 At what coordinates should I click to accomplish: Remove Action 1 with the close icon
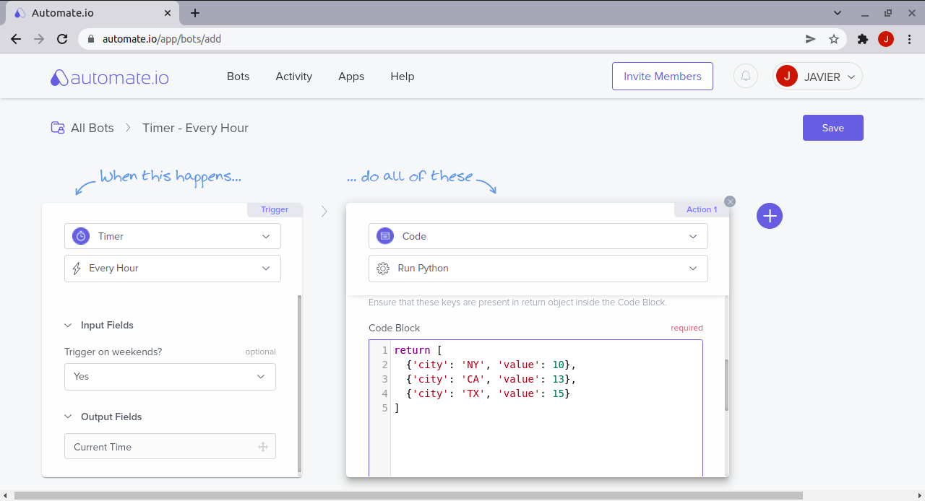(x=730, y=201)
